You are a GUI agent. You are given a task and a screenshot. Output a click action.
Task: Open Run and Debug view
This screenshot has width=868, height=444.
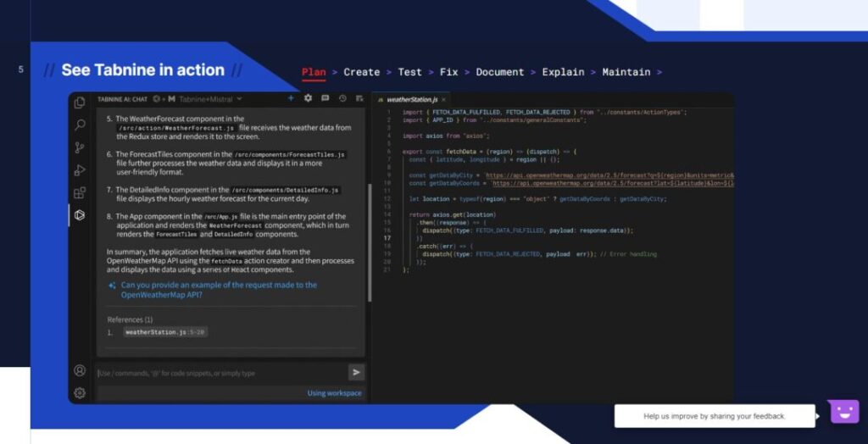[80, 170]
